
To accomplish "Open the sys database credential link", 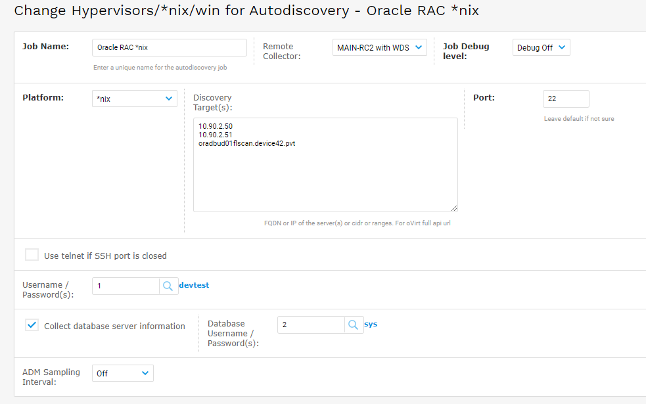I will point(371,324).
